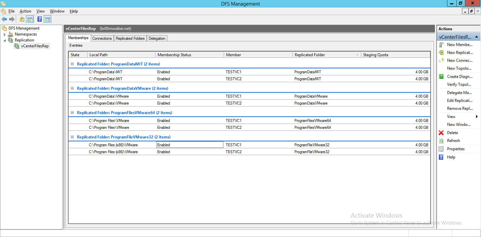Click the Forward arrow toolbar icon
This screenshot has height=237, width=481.
[12, 19]
